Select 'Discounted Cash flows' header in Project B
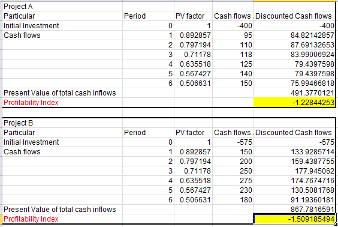 (x=294, y=132)
